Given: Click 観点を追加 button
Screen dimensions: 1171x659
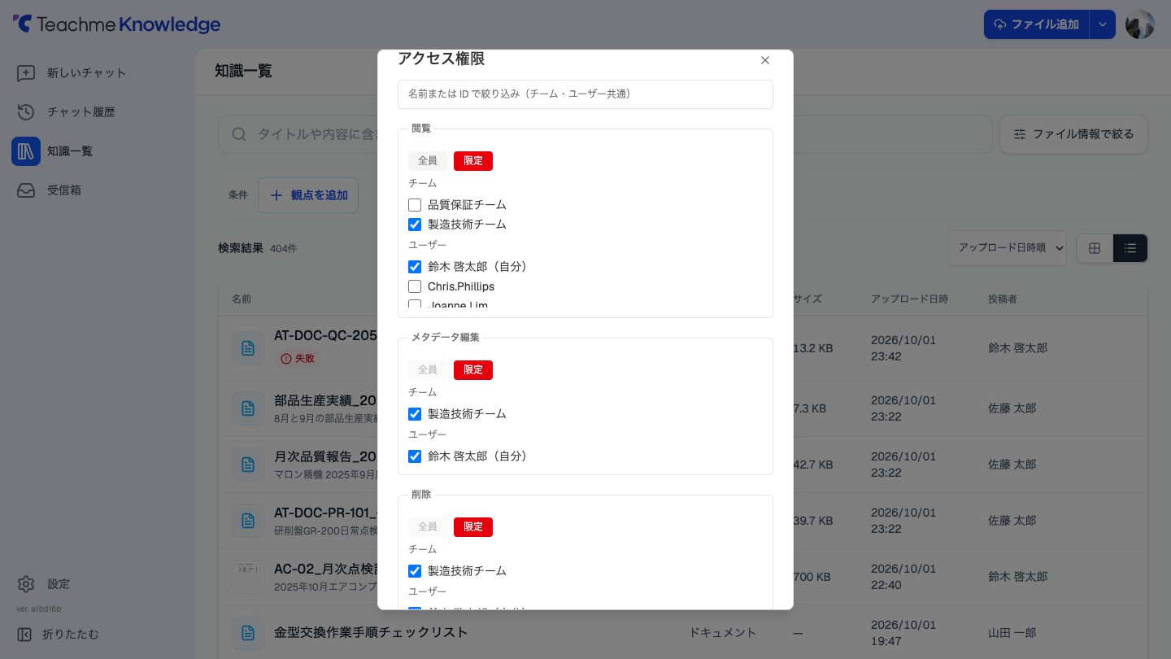Looking at the screenshot, I should point(308,195).
